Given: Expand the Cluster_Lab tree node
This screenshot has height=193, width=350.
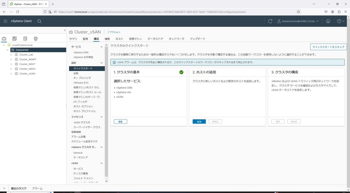Looking at the screenshot, I should pos(11,55).
